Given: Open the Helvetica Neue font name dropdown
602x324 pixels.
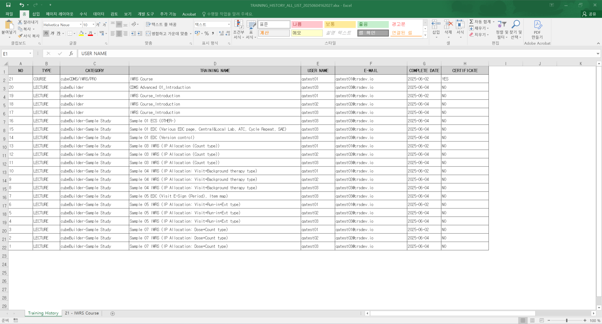Looking at the screenshot, I should (81, 25).
